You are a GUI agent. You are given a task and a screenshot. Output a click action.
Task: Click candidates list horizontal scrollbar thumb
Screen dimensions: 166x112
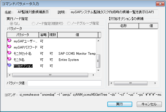point(131,83)
